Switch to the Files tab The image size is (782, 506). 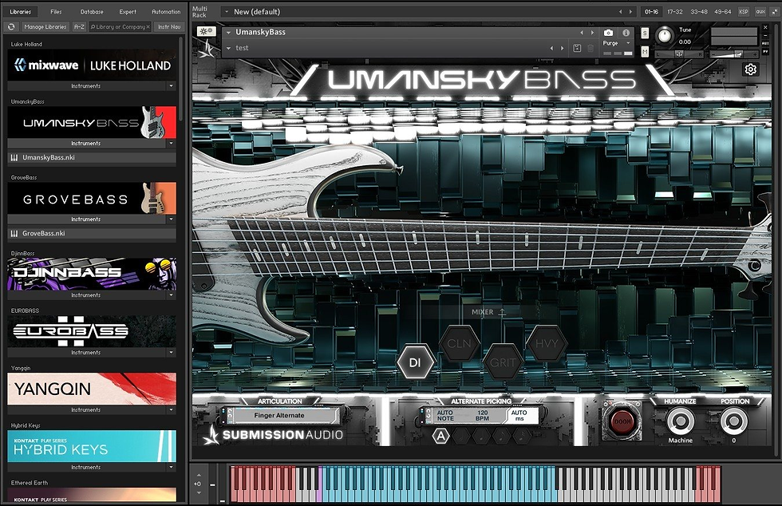(56, 11)
